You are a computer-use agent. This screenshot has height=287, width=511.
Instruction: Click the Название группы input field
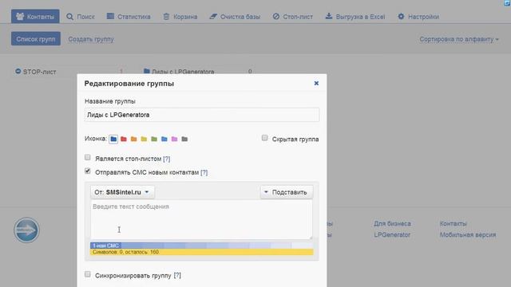202,115
